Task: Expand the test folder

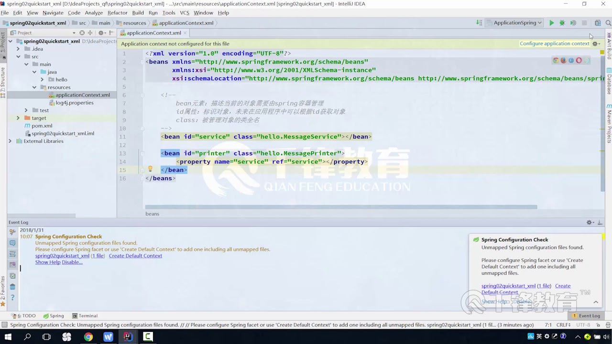Action: coord(26,110)
